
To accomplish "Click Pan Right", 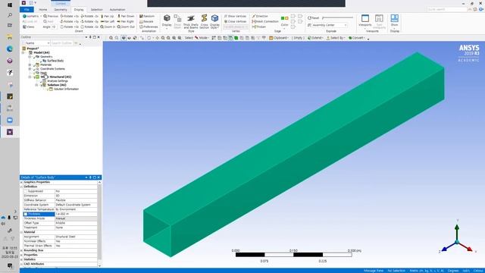I will [126, 21].
